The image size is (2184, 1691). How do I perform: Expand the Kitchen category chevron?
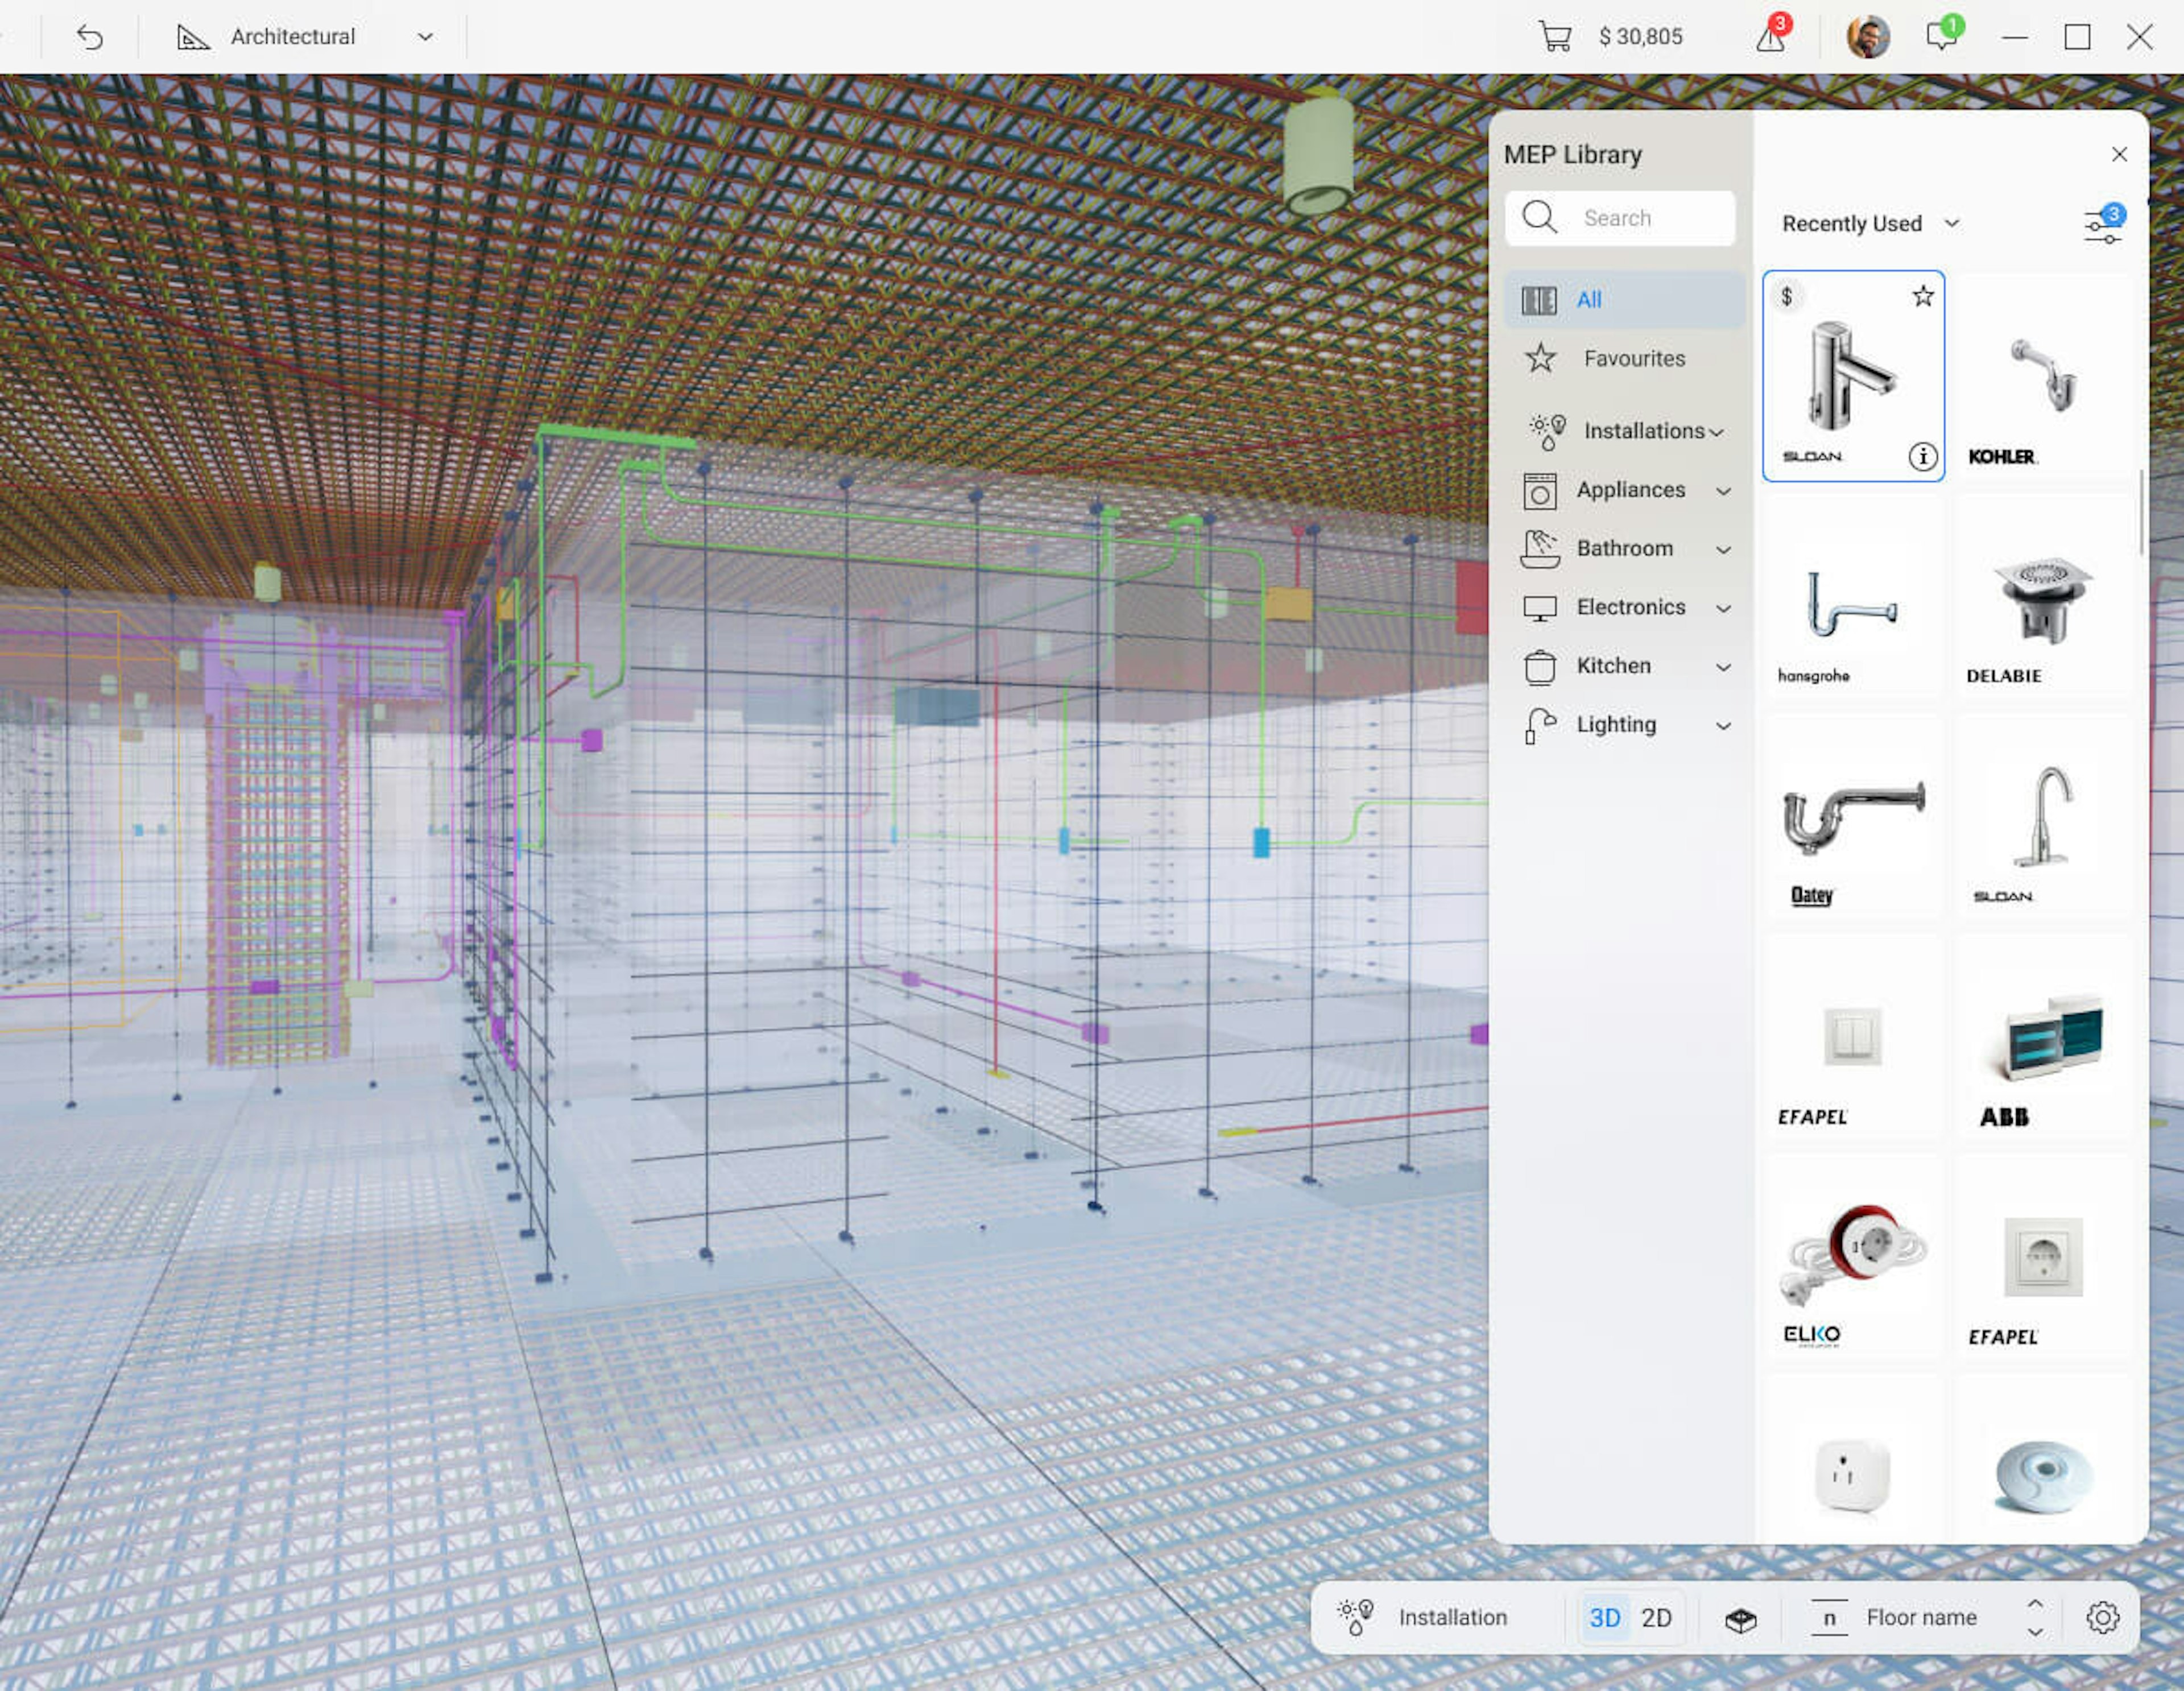click(x=1724, y=667)
